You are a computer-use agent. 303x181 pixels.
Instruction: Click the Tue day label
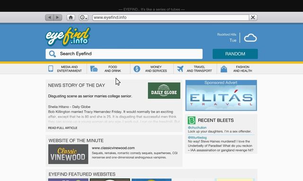233,41
